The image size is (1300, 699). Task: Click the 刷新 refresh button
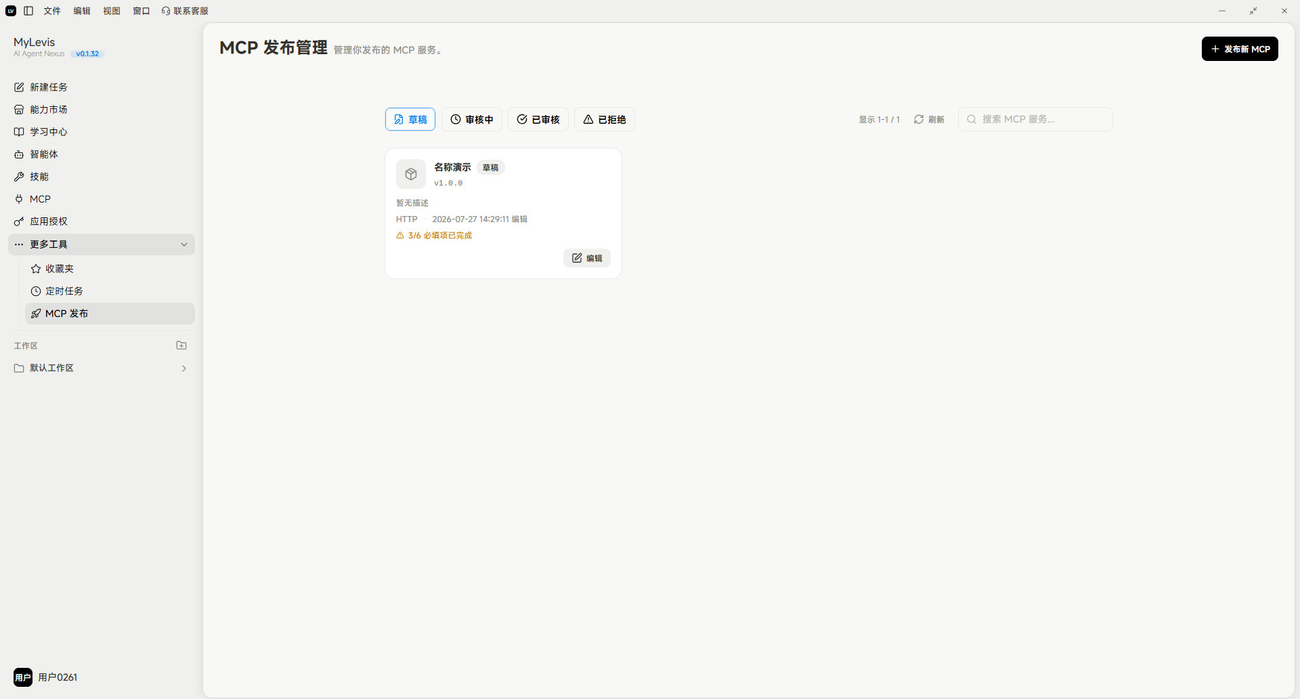[x=929, y=119]
